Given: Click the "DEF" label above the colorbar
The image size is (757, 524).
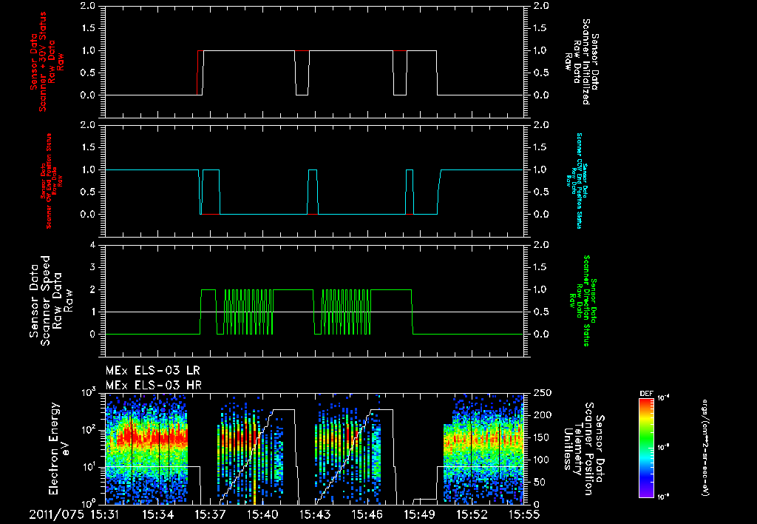Looking at the screenshot, I should [646, 394].
